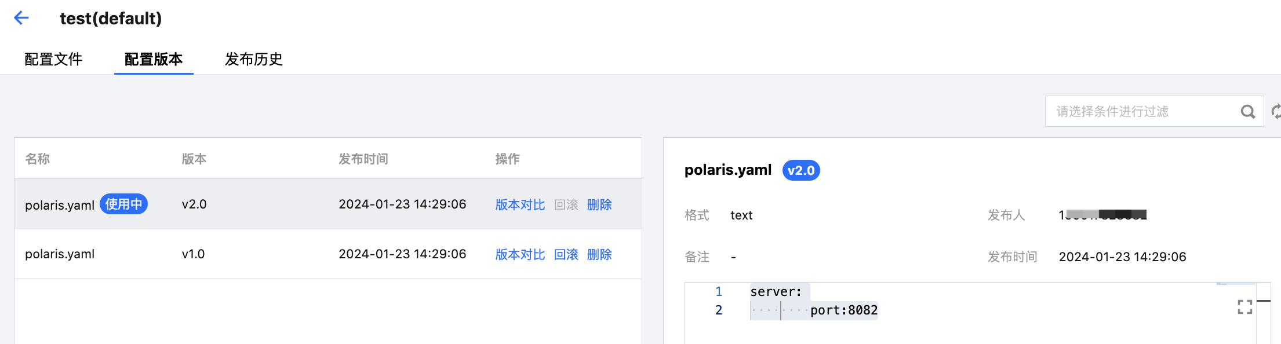Click the back arrow icon
The image size is (1281, 344).
[x=21, y=18]
